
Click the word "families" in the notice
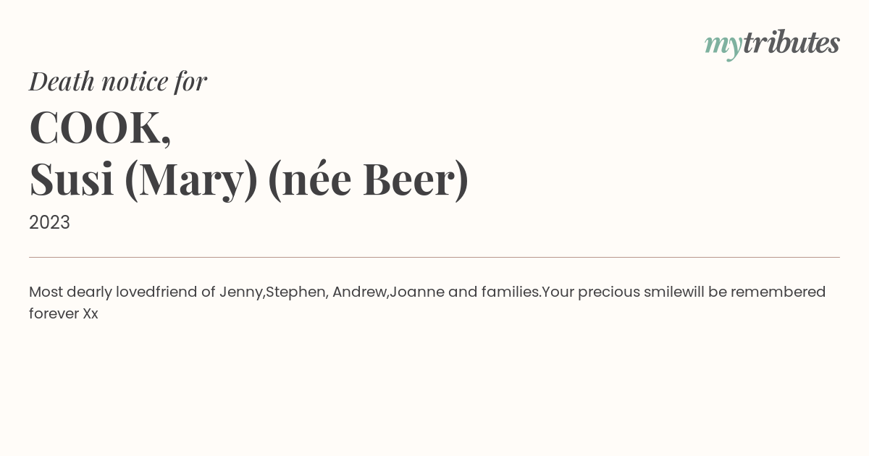[x=510, y=292]
